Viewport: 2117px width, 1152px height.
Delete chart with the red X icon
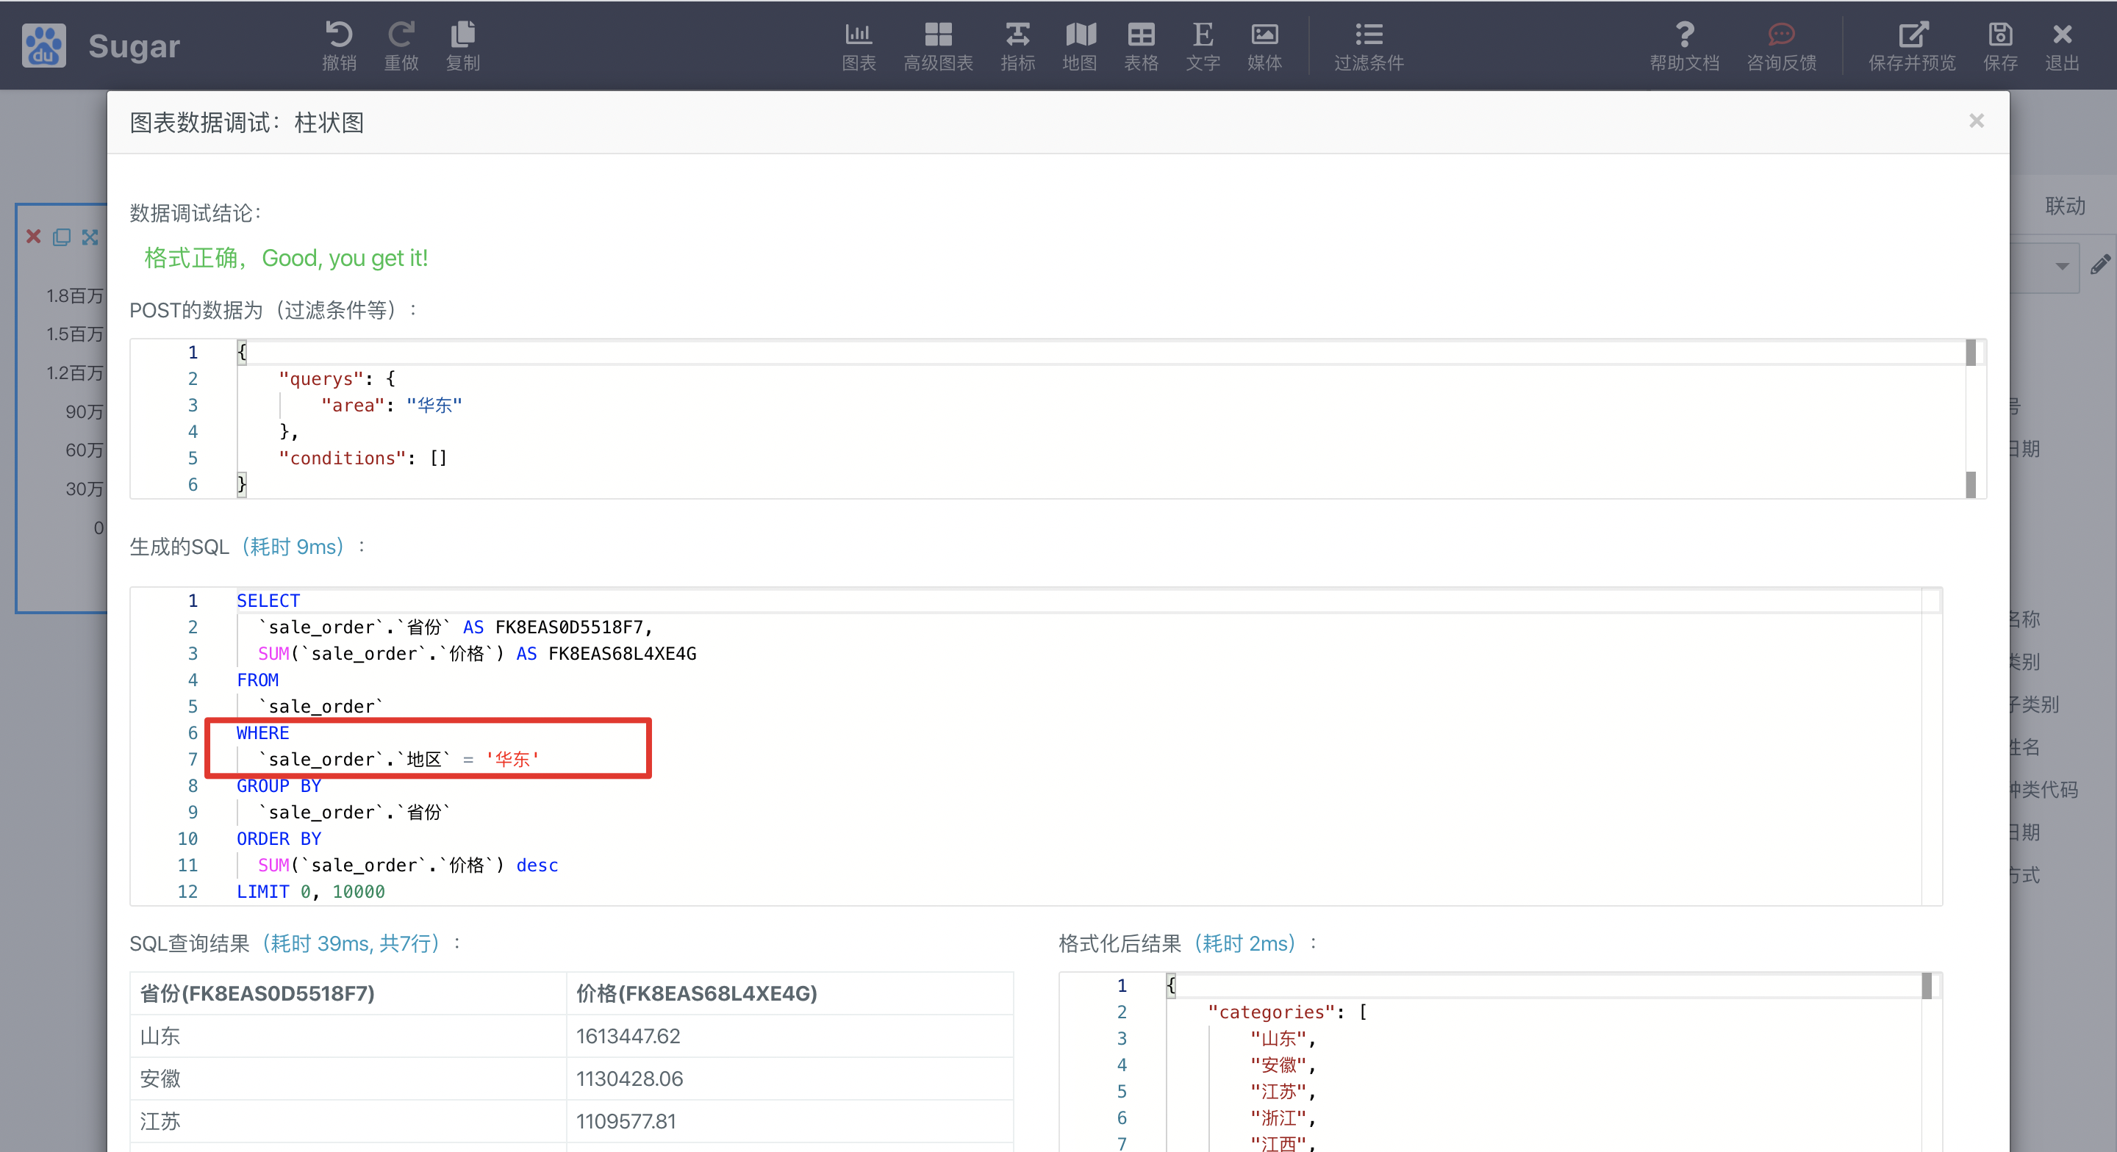pyautogui.click(x=34, y=237)
